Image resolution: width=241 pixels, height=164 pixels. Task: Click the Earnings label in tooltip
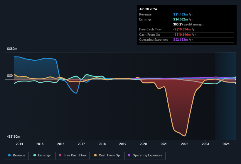point(145,19)
